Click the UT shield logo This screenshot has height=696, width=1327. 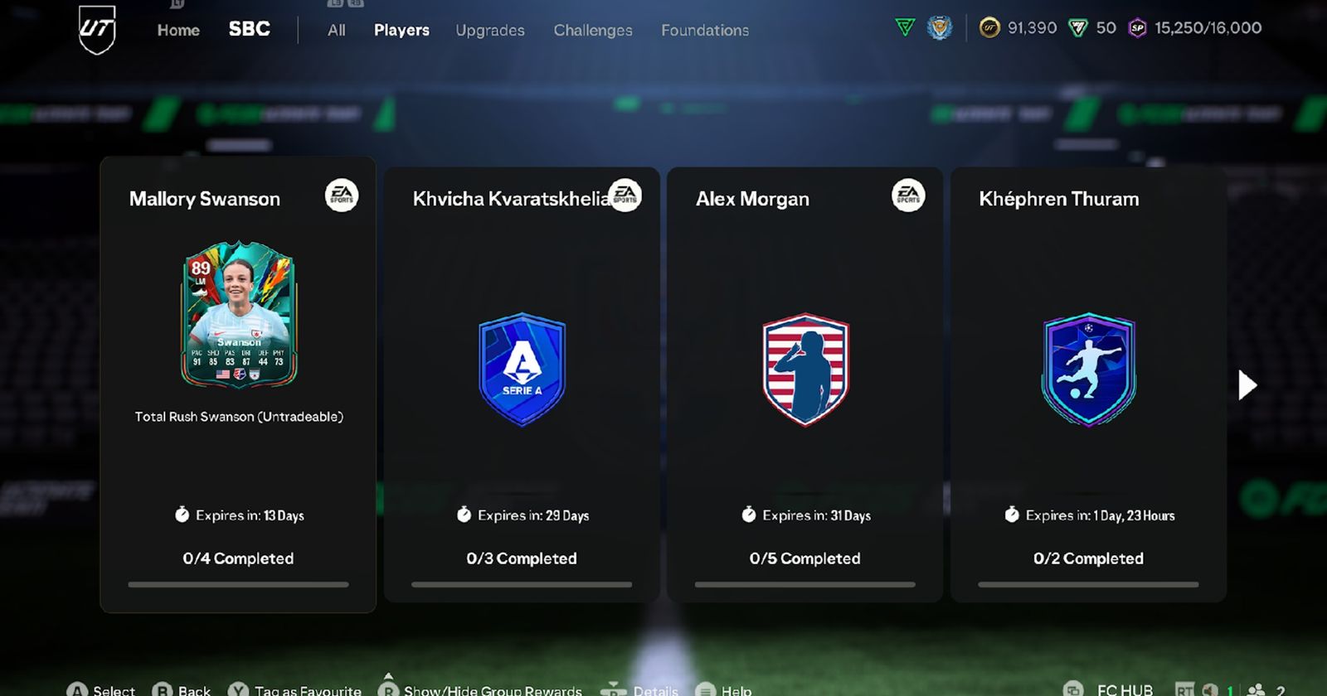click(x=97, y=30)
